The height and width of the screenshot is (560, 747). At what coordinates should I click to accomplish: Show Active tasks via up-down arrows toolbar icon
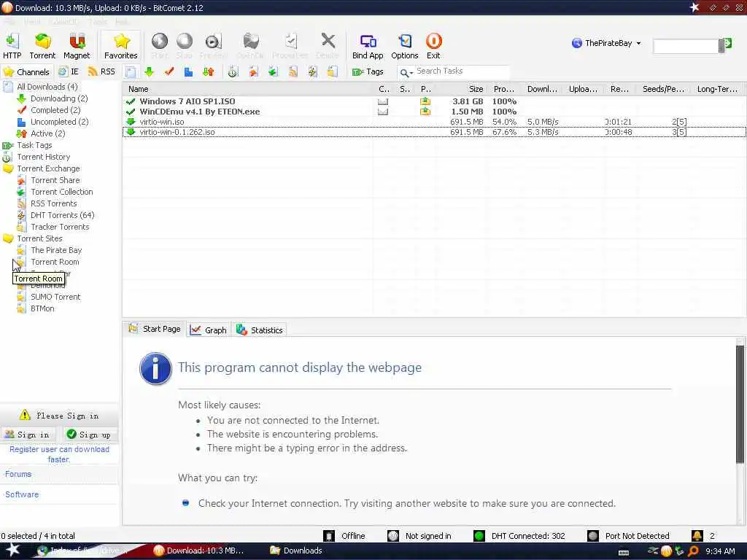pyautogui.click(x=208, y=72)
